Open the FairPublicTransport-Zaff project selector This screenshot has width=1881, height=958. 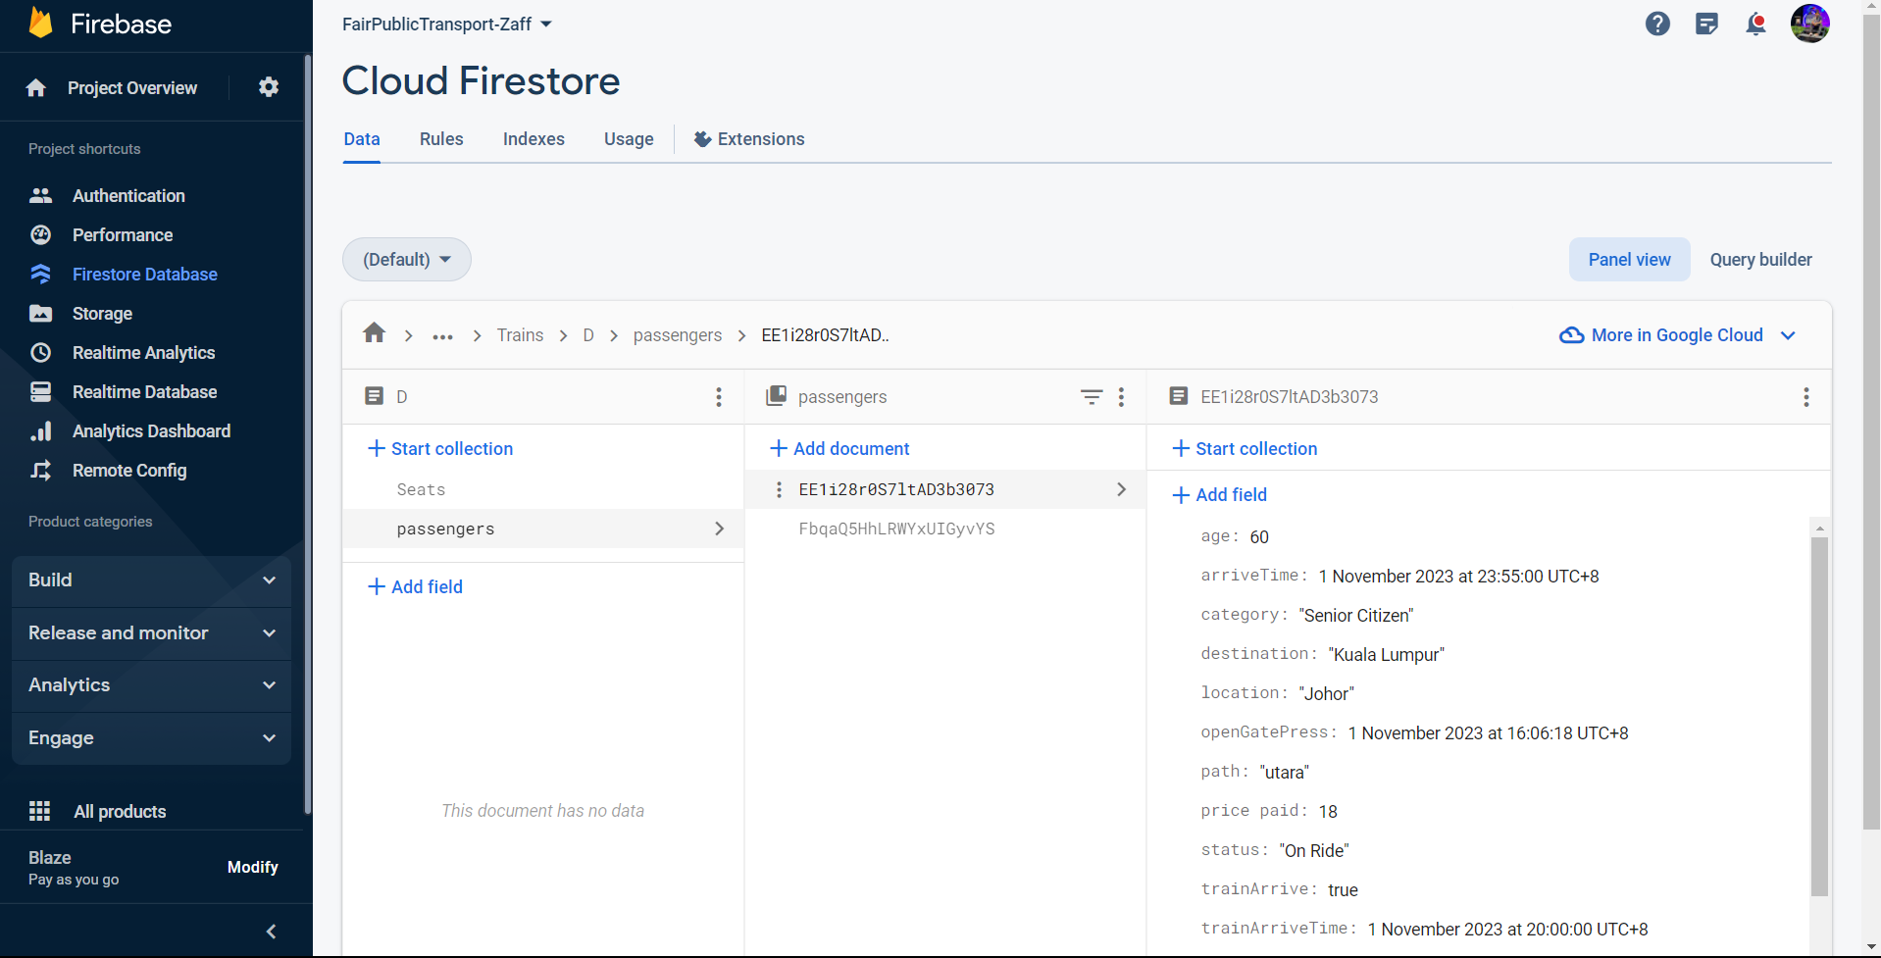(x=446, y=24)
